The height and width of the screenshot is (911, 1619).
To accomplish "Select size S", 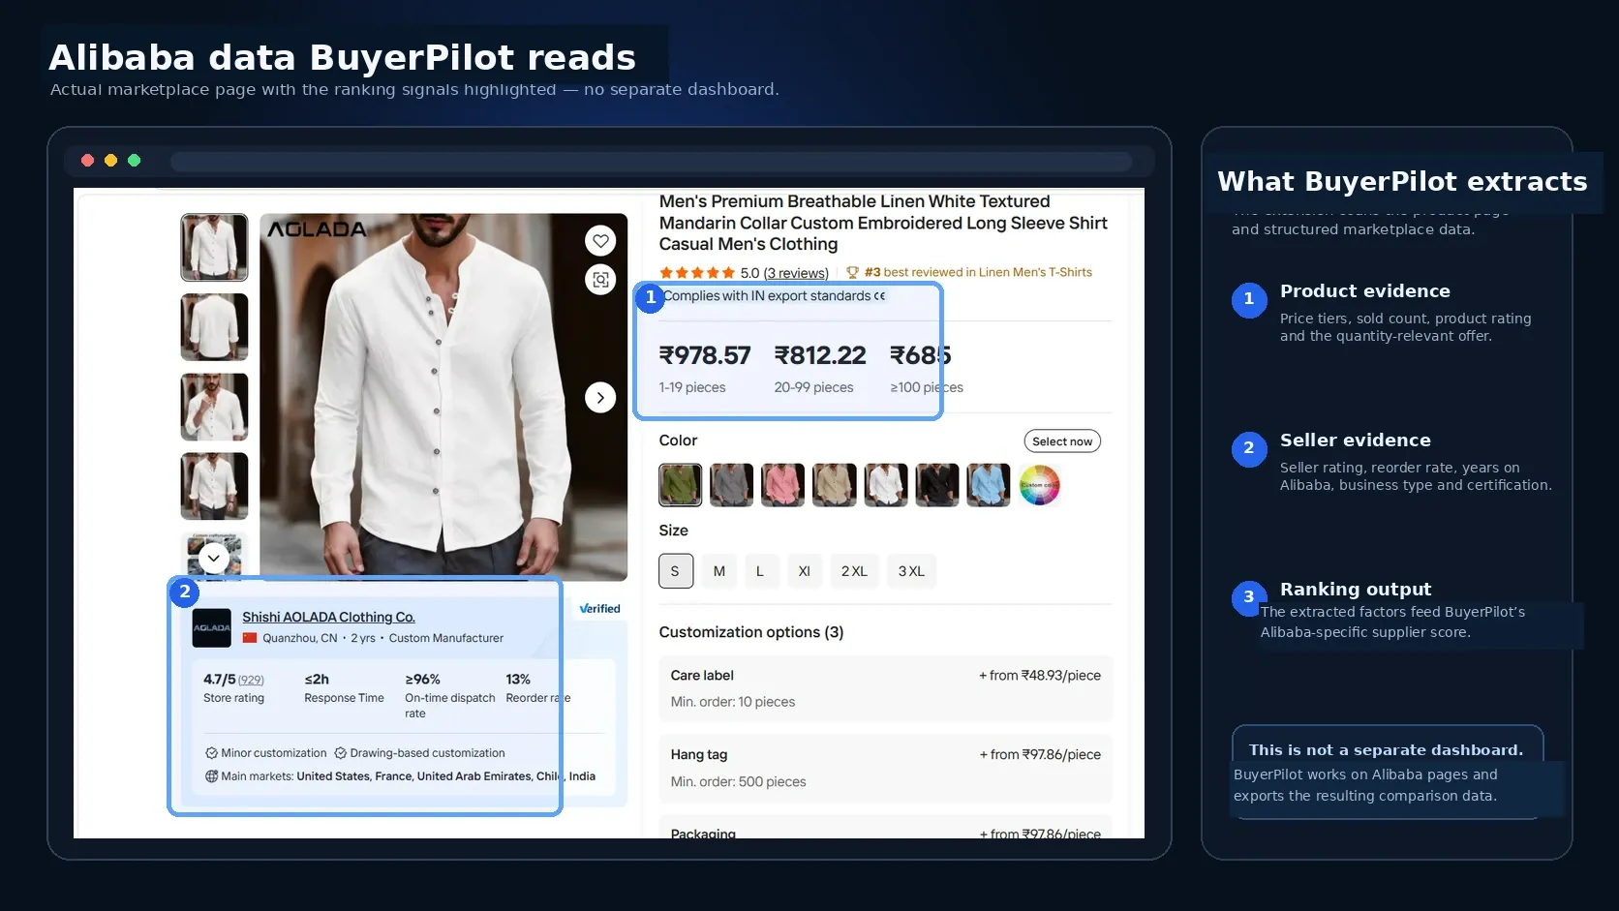I will click(675, 571).
